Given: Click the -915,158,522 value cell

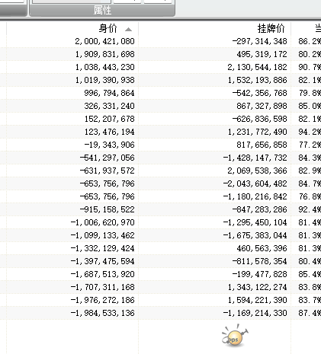Looking at the screenshot, I should tap(72, 209).
